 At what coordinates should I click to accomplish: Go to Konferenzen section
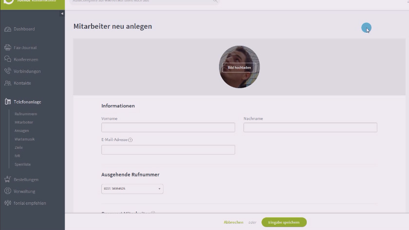coord(26,59)
